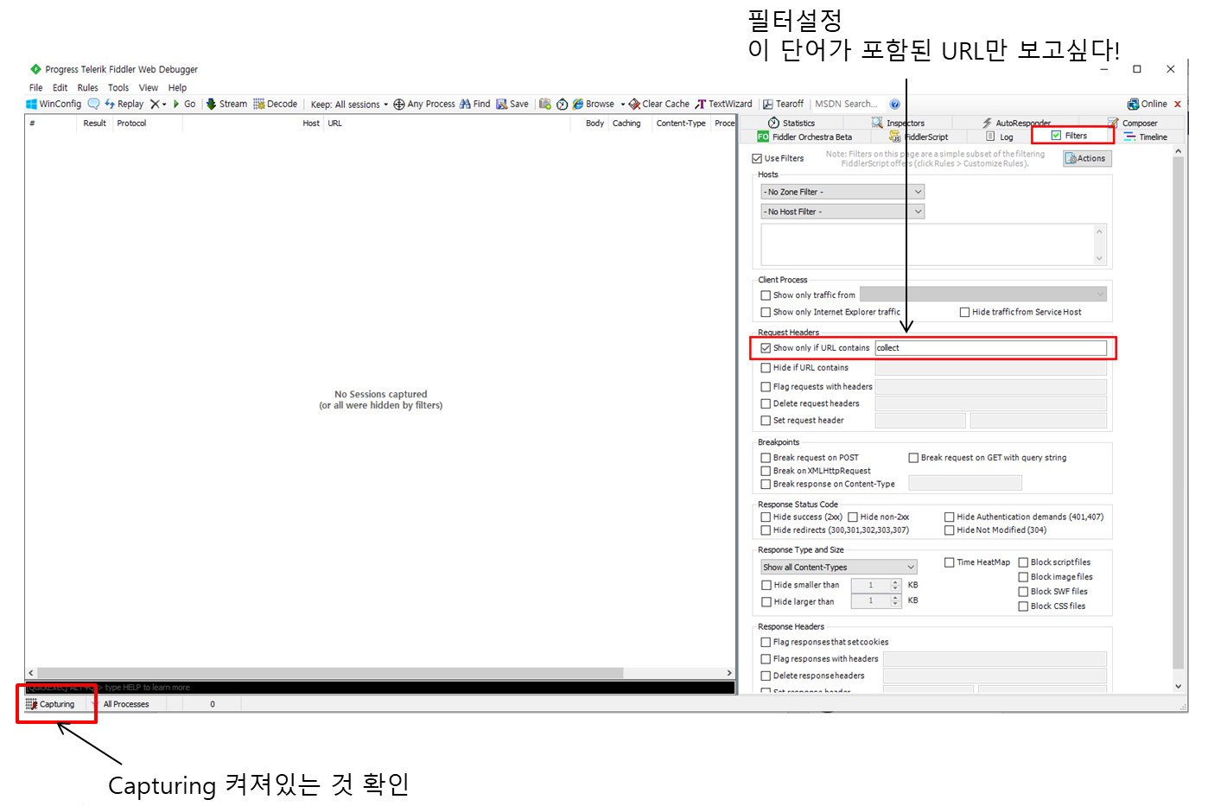
Task: Close the toolbar with the red X
Action: click(x=1177, y=104)
